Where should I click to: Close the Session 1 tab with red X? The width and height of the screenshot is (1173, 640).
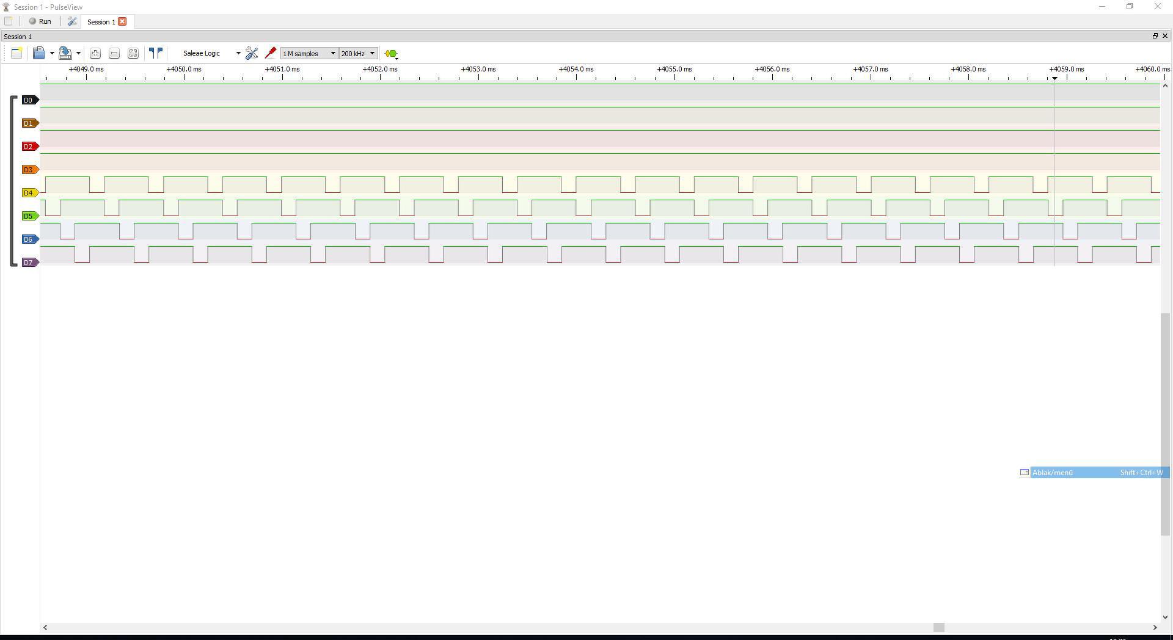[x=122, y=21]
